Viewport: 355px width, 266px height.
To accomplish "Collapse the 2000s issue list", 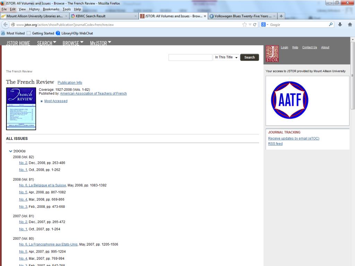I will (10, 151).
